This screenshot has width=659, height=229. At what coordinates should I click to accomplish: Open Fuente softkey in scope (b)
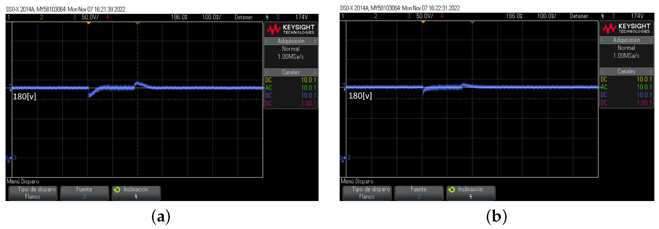(419, 193)
